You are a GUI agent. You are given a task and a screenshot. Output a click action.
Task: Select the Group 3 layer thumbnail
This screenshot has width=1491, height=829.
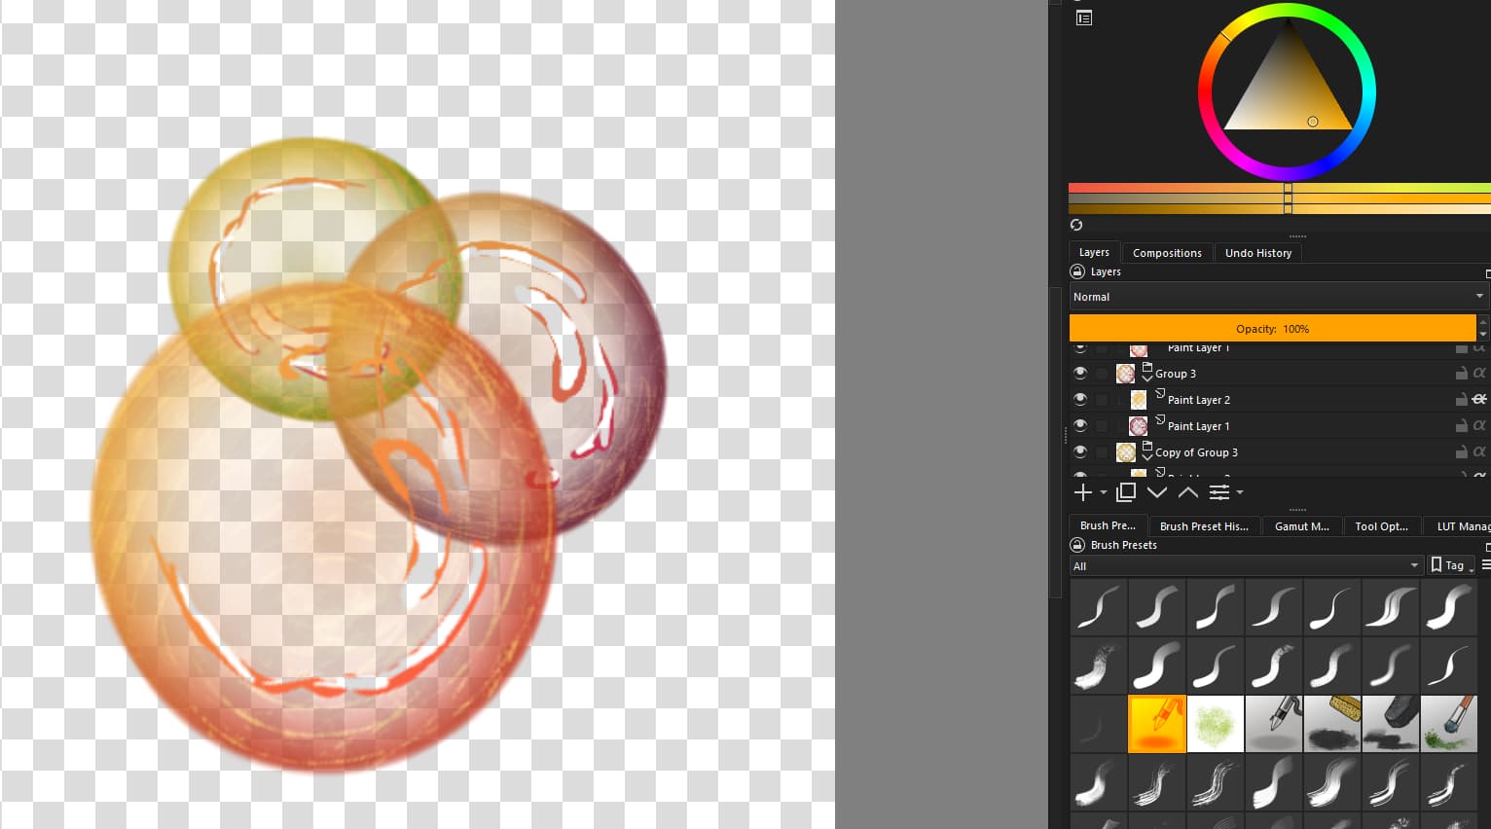[1126, 374]
